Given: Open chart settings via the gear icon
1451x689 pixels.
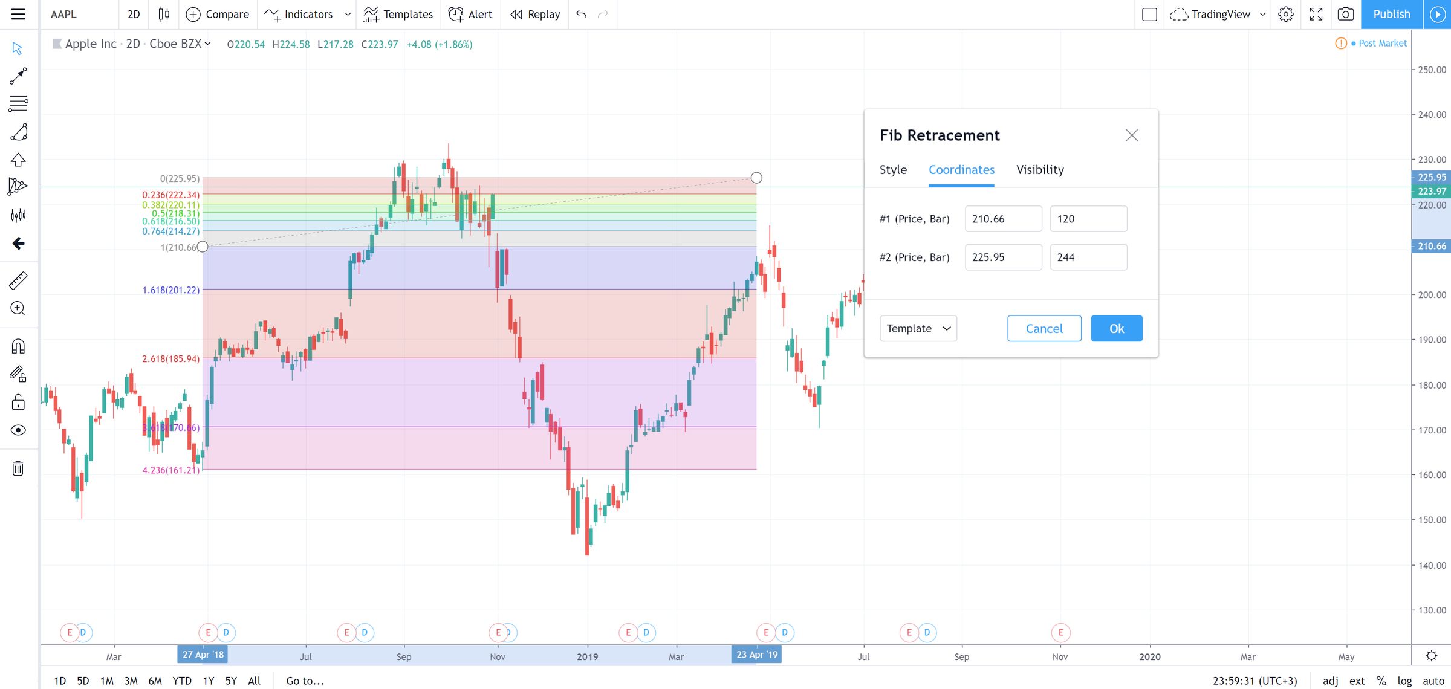Looking at the screenshot, I should (1285, 14).
